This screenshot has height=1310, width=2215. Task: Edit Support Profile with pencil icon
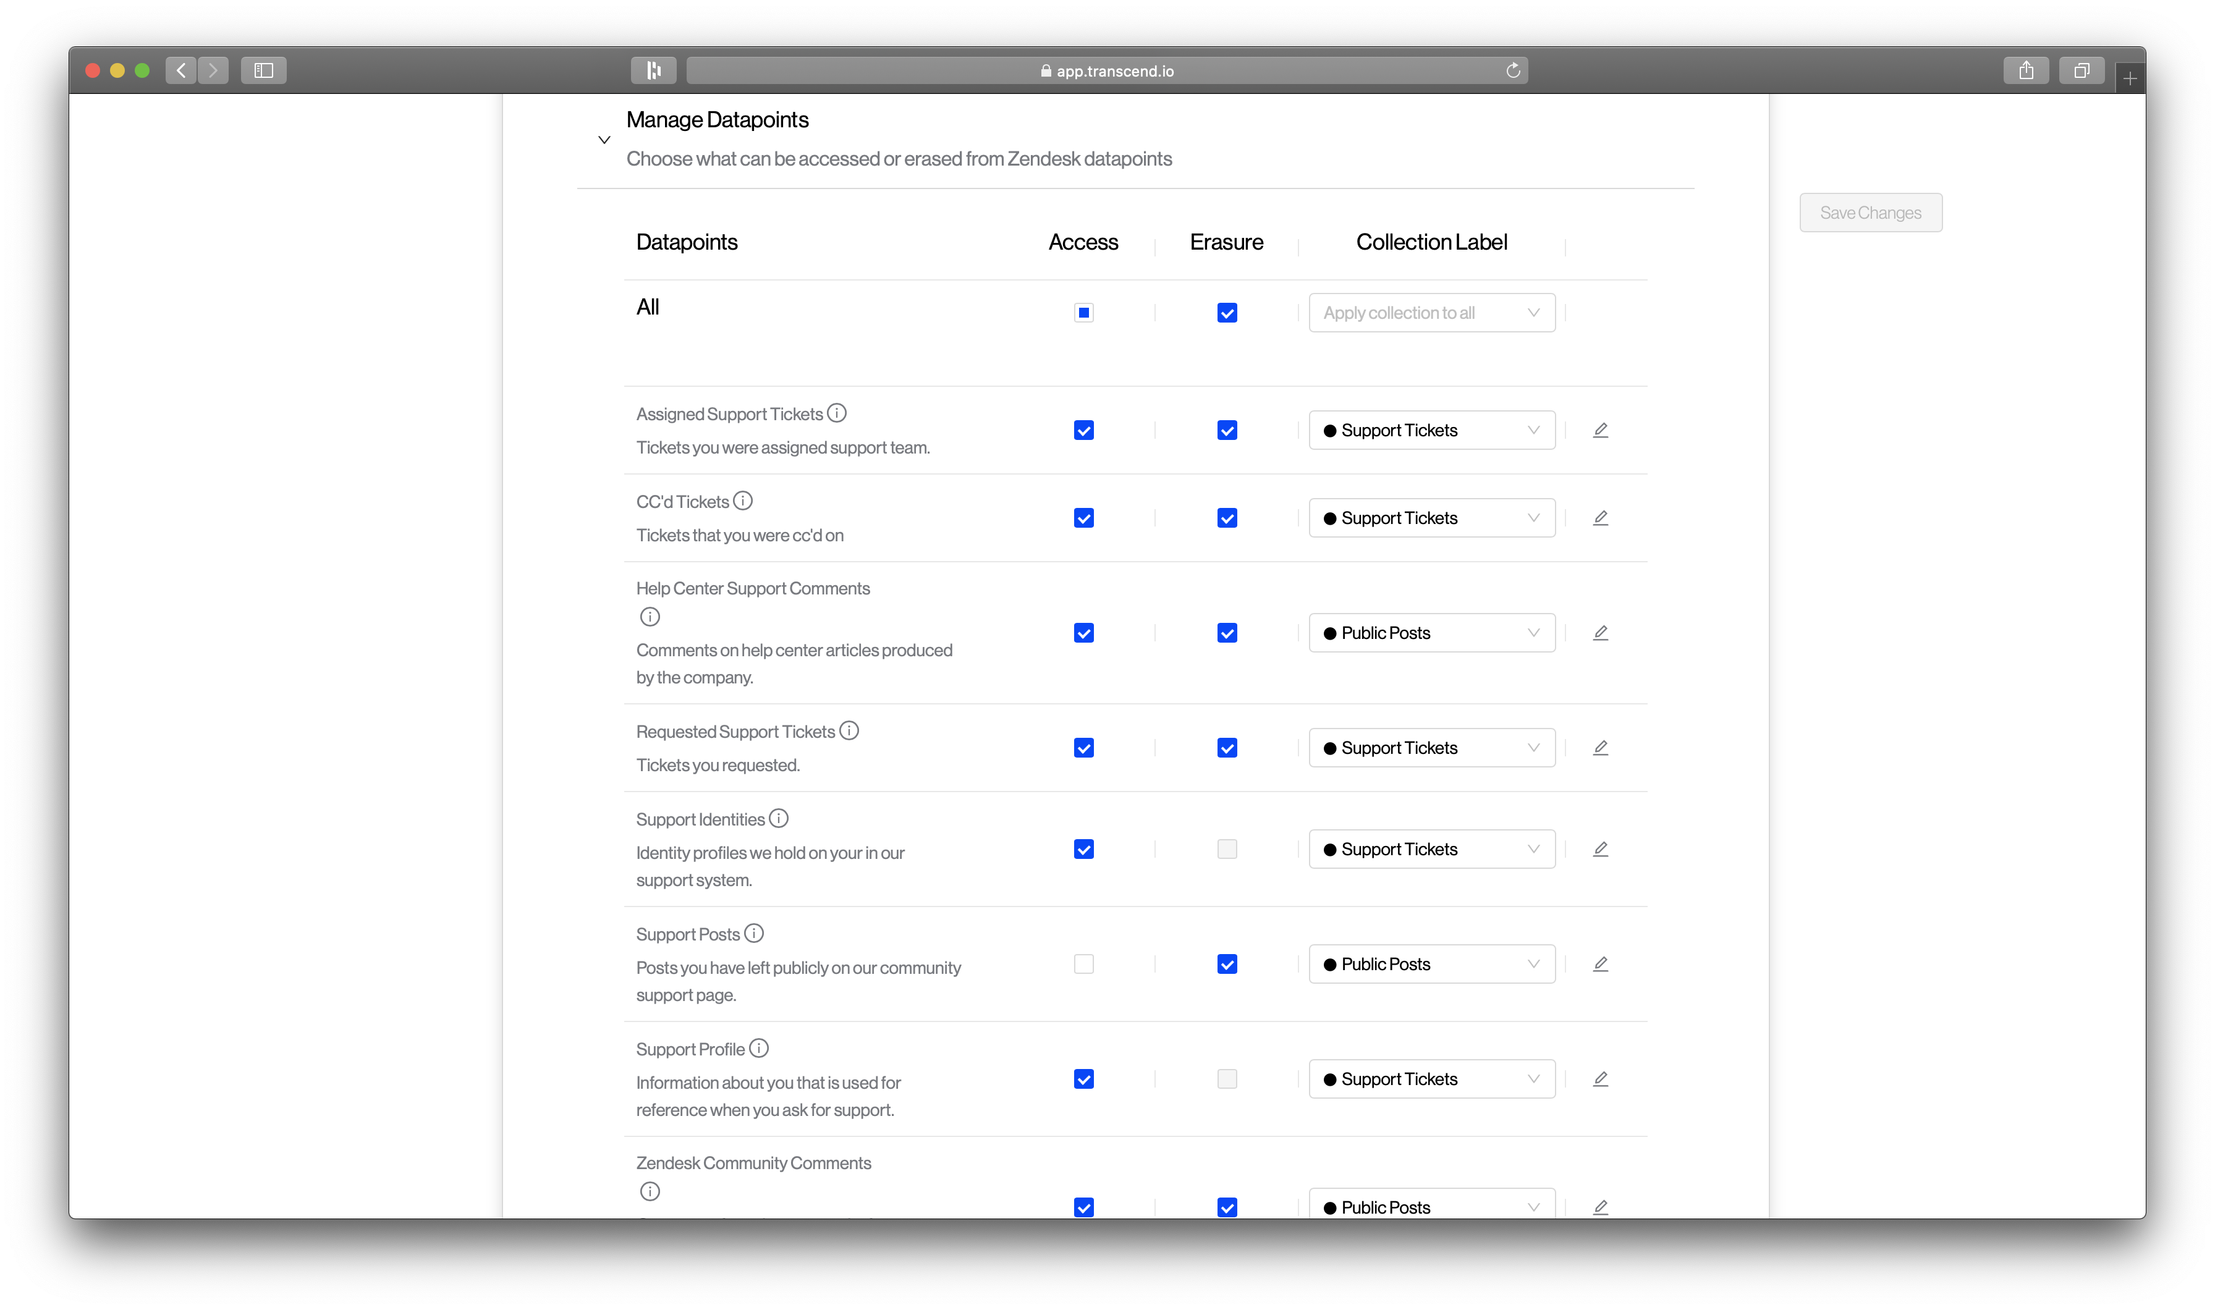click(1599, 1078)
